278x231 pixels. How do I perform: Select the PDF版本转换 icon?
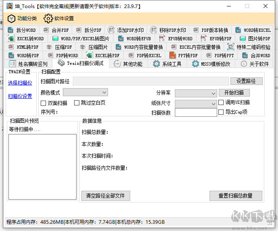[x=196, y=30]
